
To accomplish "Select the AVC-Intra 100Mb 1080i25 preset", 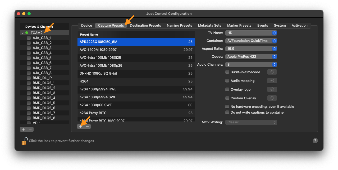I will [x=136, y=58].
